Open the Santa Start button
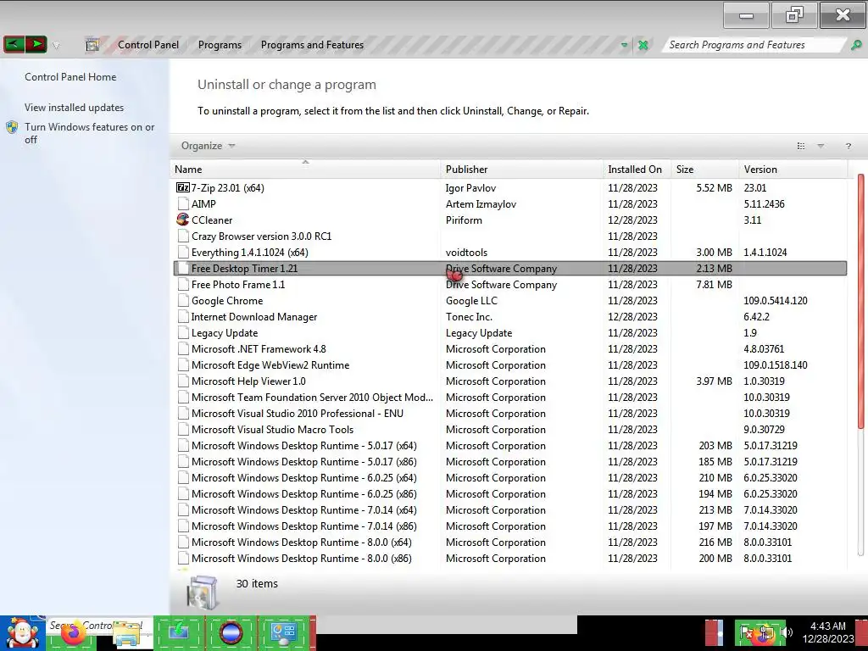This screenshot has width=868, height=651. 23,634
